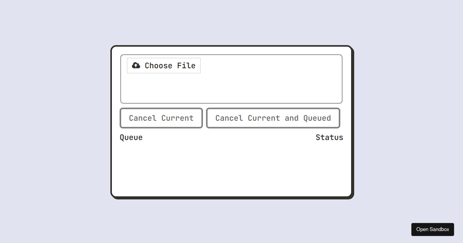Click the Status column header
This screenshot has height=243, width=463.
pyautogui.click(x=330, y=137)
